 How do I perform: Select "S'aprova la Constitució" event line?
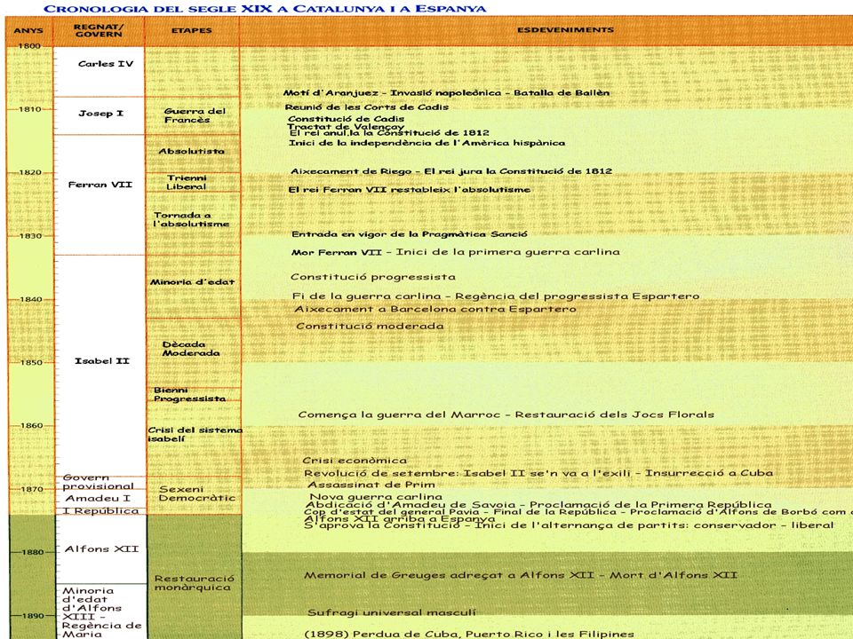pyautogui.click(x=569, y=525)
